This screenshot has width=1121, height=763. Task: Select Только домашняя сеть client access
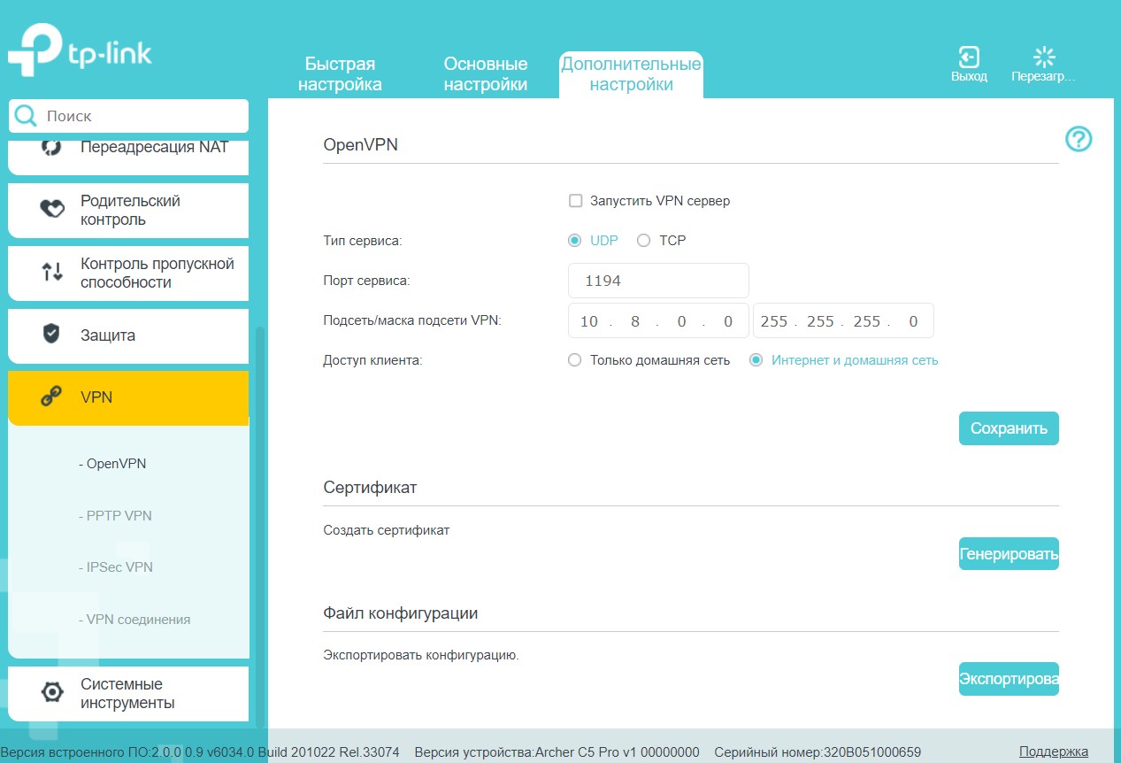point(575,360)
